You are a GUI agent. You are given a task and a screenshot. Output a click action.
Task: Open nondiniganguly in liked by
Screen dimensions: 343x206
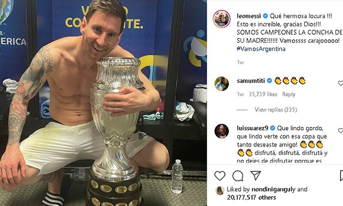pos(273,189)
